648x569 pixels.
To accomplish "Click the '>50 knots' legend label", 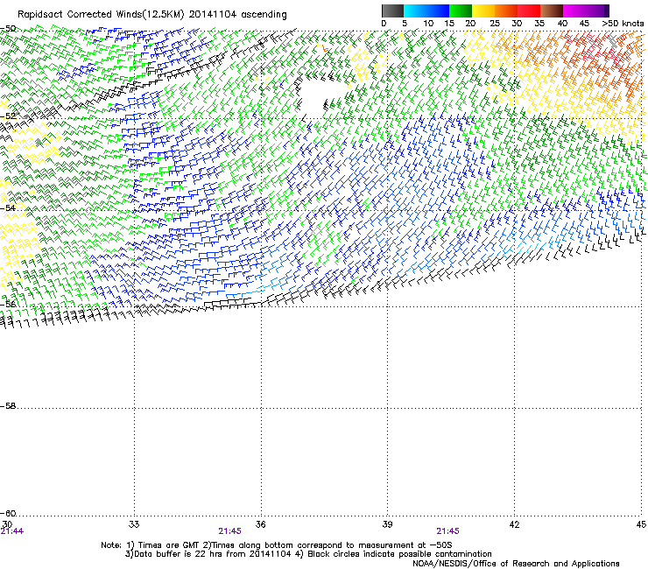I will pyautogui.click(x=623, y=24).
